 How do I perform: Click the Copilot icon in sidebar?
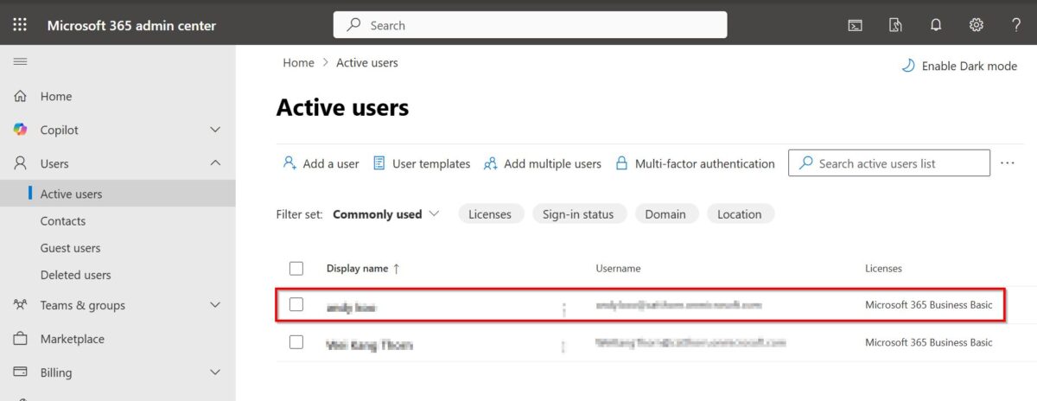click(x=21, y=130)
